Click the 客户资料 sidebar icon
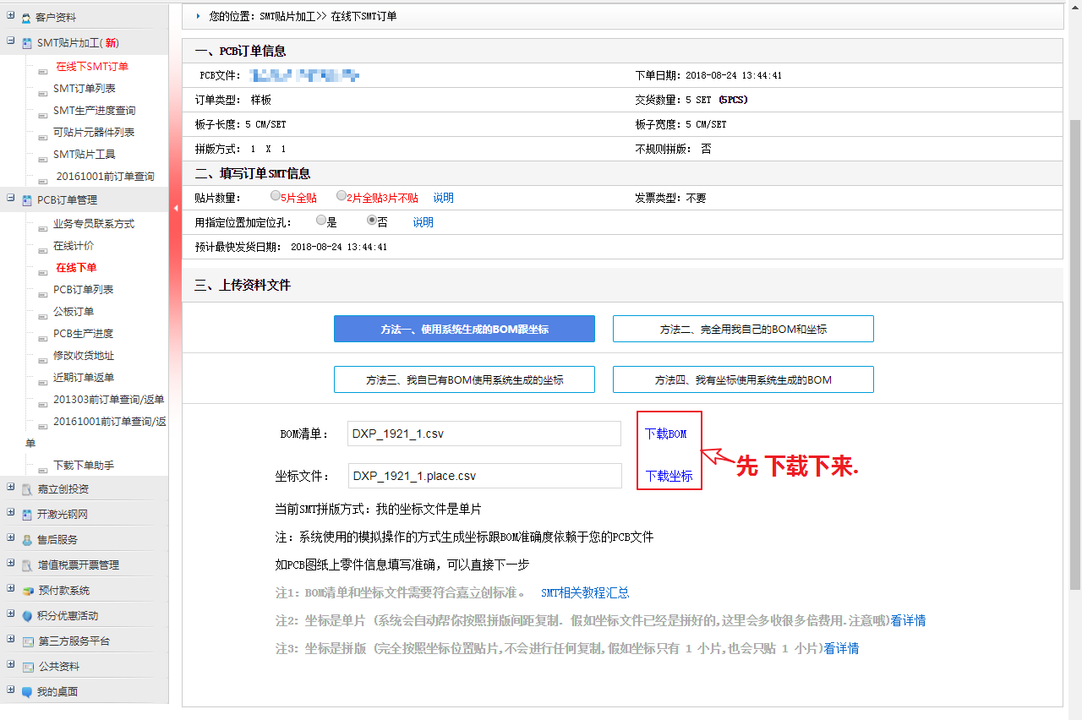Viewport: 1082px width, 720px height. (x=27, y=18)
